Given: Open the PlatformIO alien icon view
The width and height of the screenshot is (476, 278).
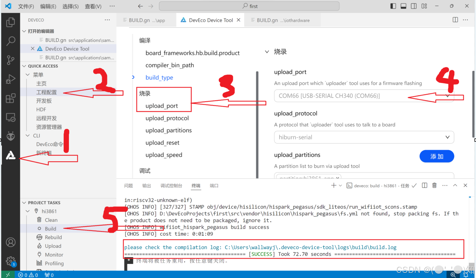Looking at the screenshot, I should point(11,136).
